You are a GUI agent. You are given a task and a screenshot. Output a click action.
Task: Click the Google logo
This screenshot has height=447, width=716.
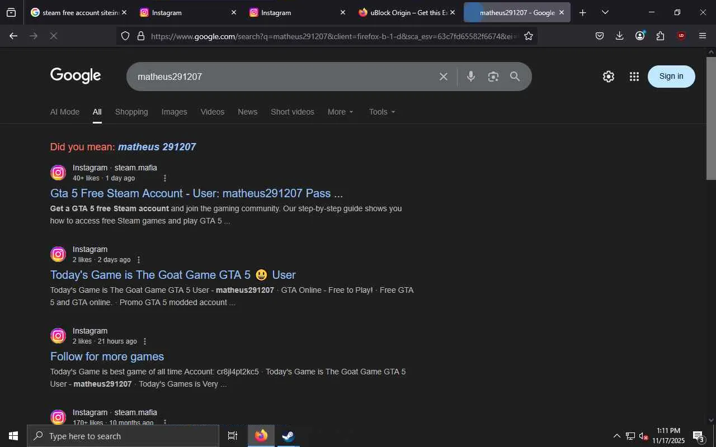pyautogui.click(x=76, y=75)
